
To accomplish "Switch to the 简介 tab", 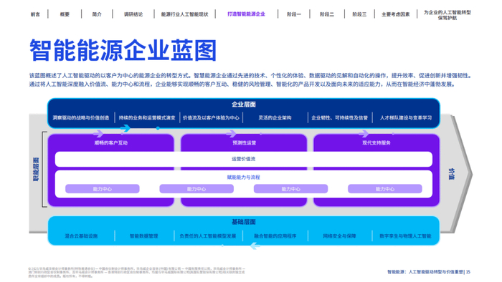I will (x=97, y=14).
